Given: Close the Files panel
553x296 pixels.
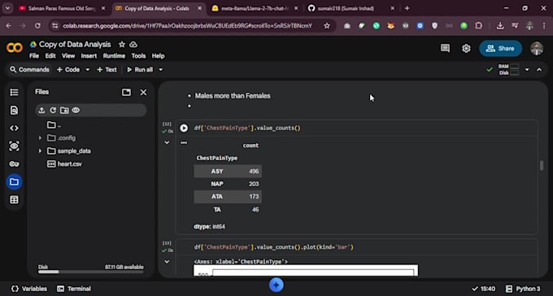Looking at the screenshot, I should 143,92.
